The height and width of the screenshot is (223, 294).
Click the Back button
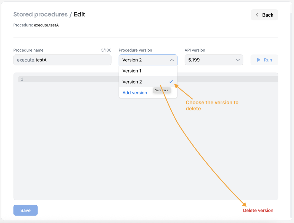264,15
